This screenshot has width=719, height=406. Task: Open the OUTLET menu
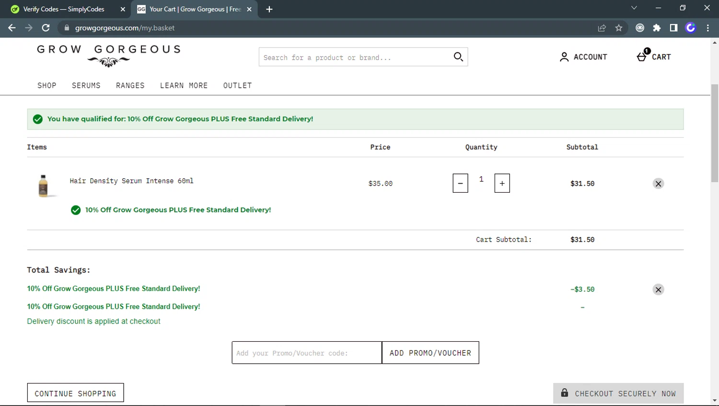(237, 85)
